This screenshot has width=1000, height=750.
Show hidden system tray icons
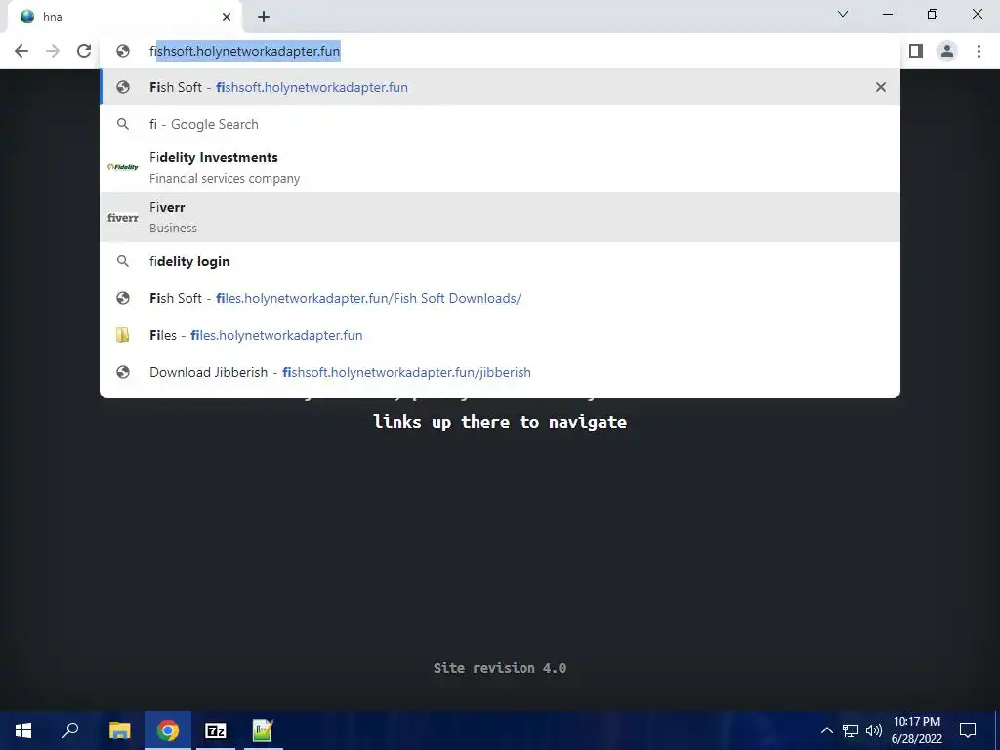click(826, 730)
